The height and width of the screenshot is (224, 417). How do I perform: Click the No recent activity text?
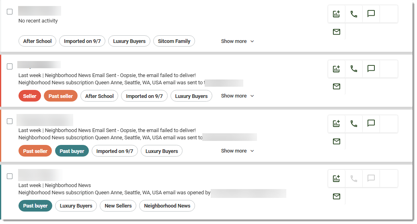[x=38, y=21]
